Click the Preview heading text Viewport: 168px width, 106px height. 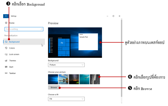53,23
